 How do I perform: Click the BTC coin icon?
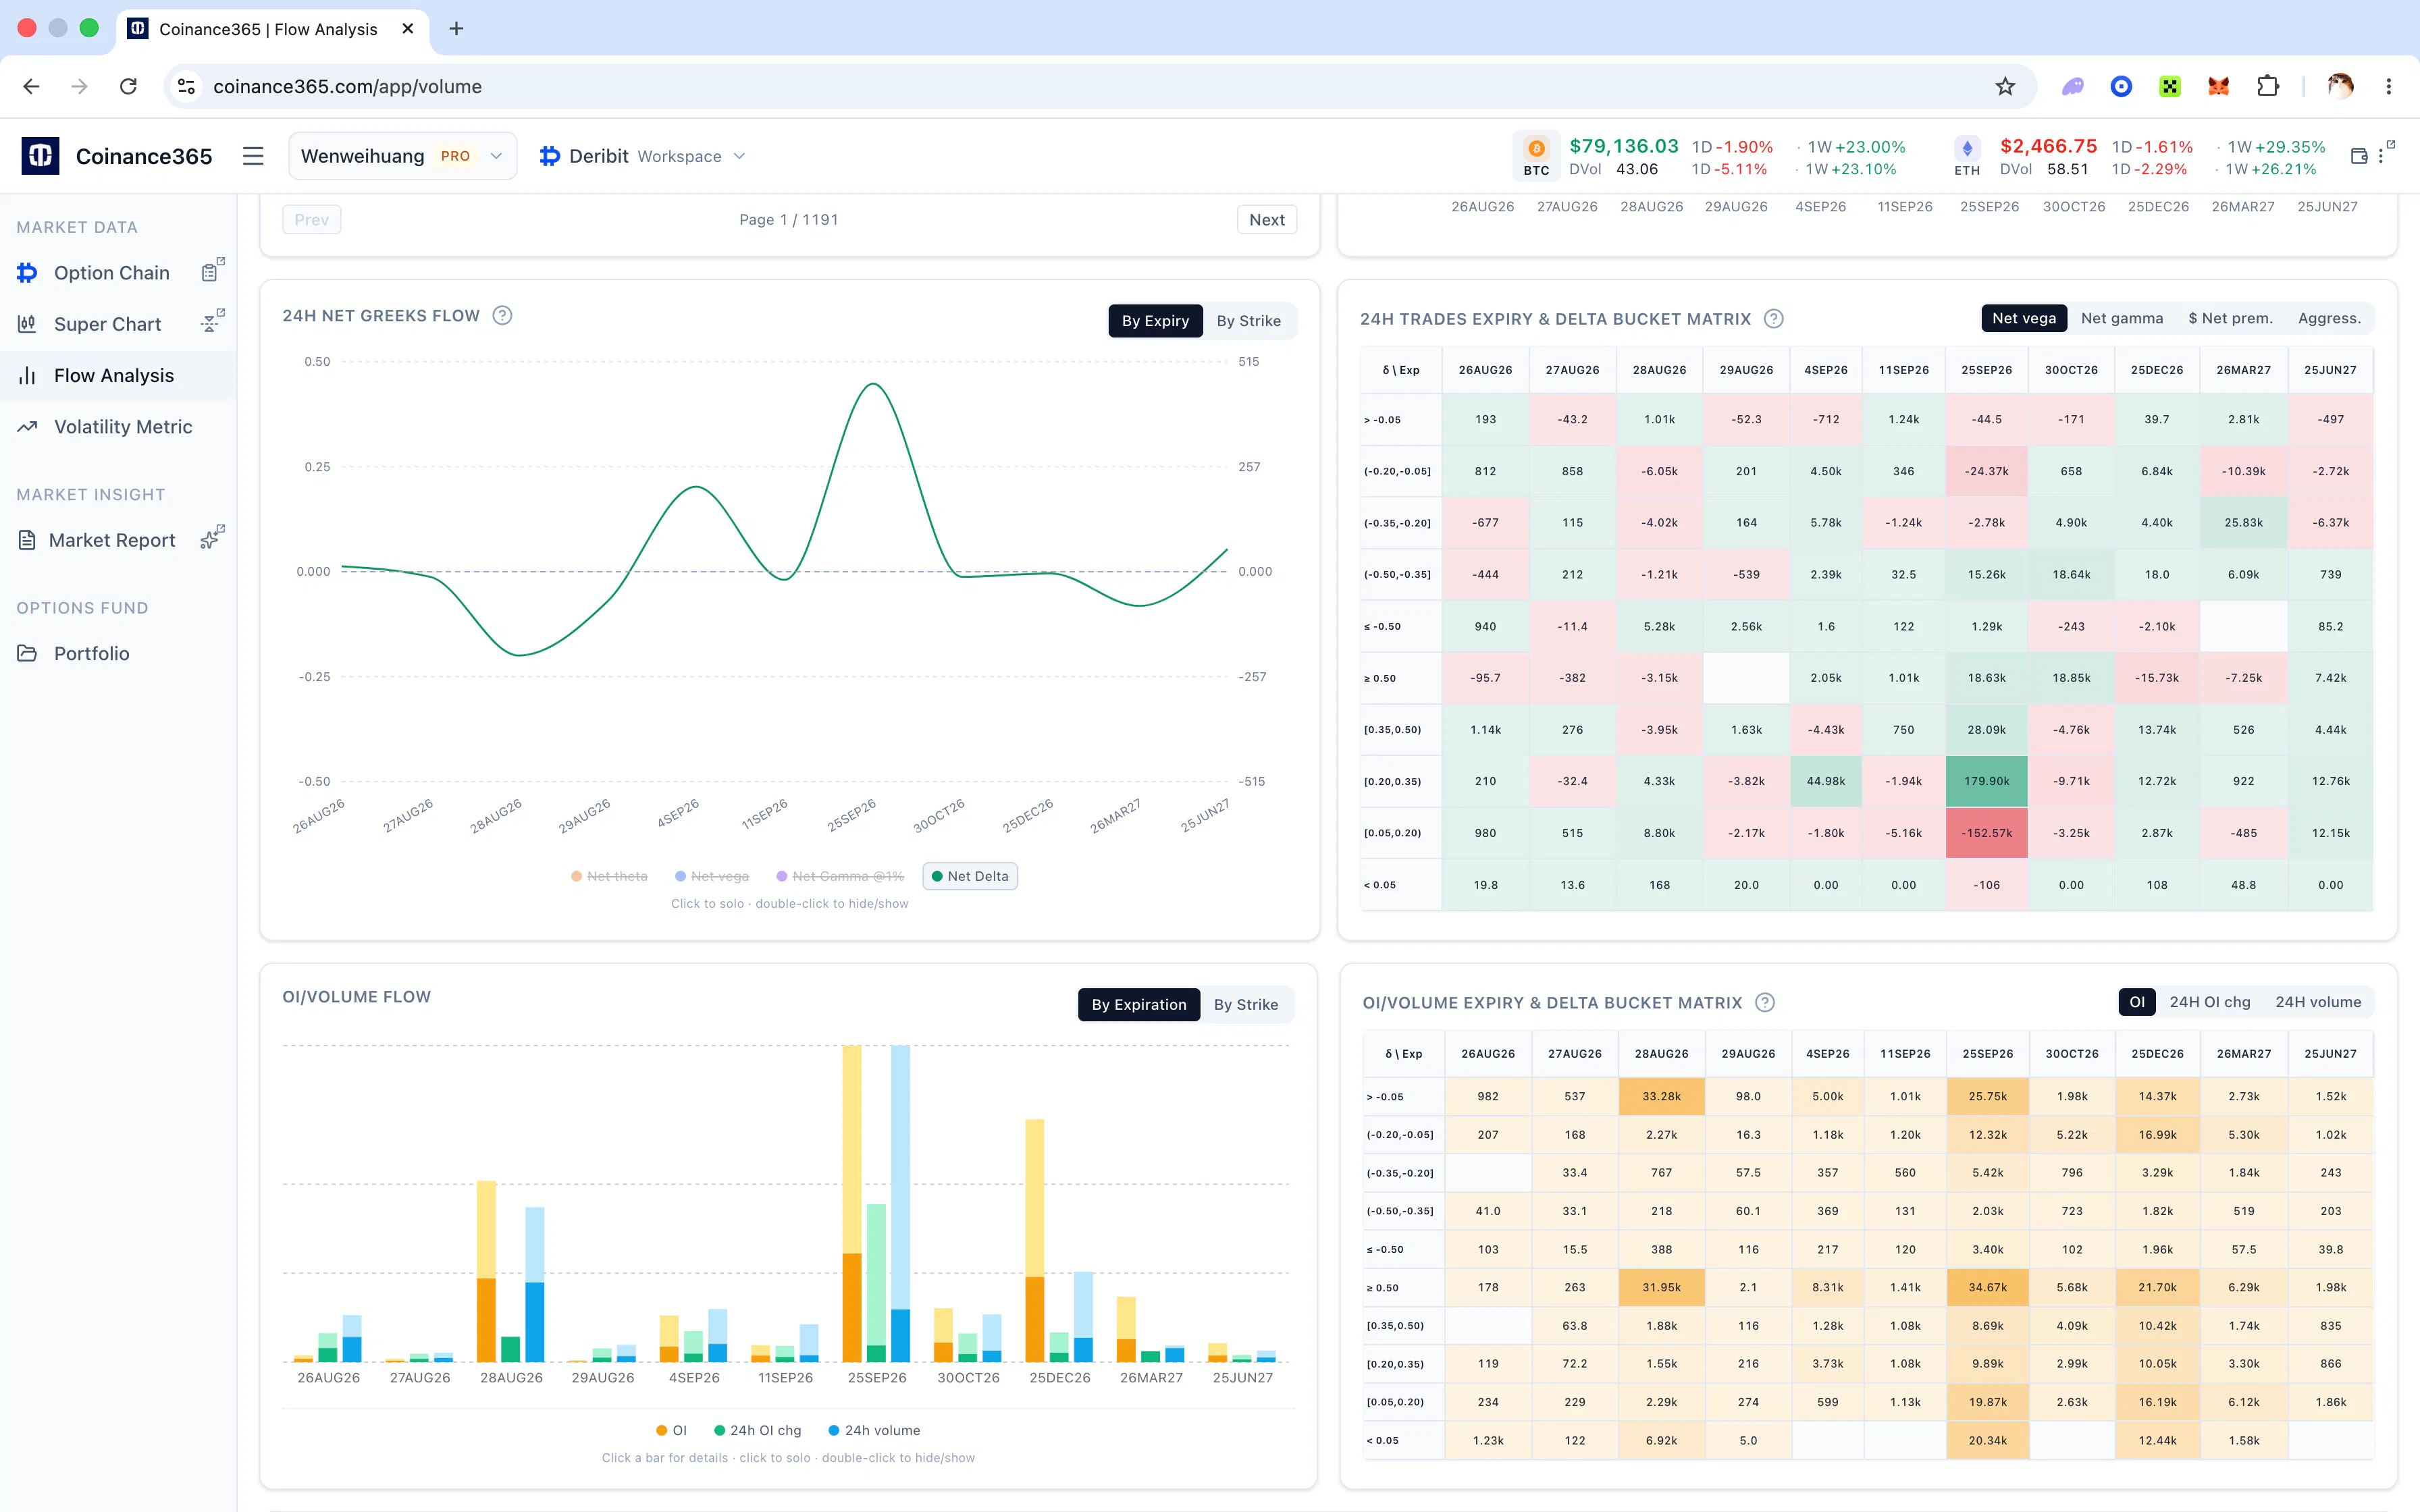(x=1536, y=148)
